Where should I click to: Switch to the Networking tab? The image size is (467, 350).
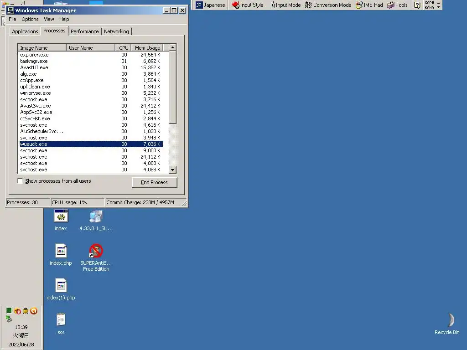click(x=116, y=31)
